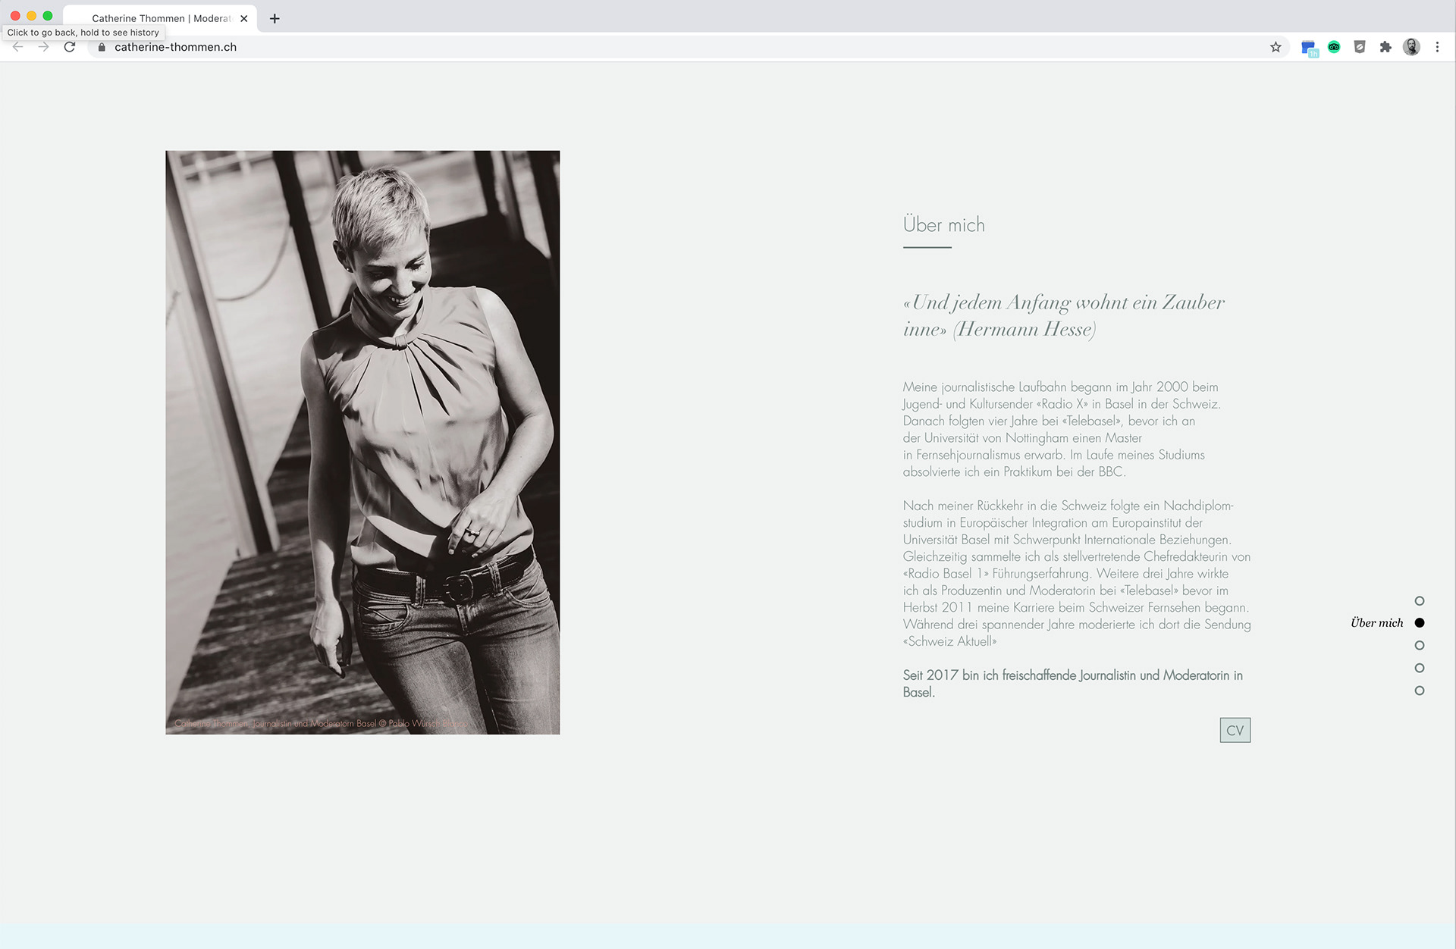This screenshot has height=949, width=1456.
Task: Open the Extensions puzzle piece menu
Action: point(1385,47)
